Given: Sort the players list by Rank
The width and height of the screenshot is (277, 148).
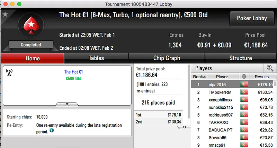Looking at the screenshot, I should pos(200,77).
